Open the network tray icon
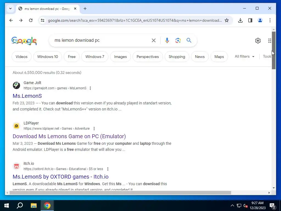This screenshot has width=281, height=211. click(239, 206)
